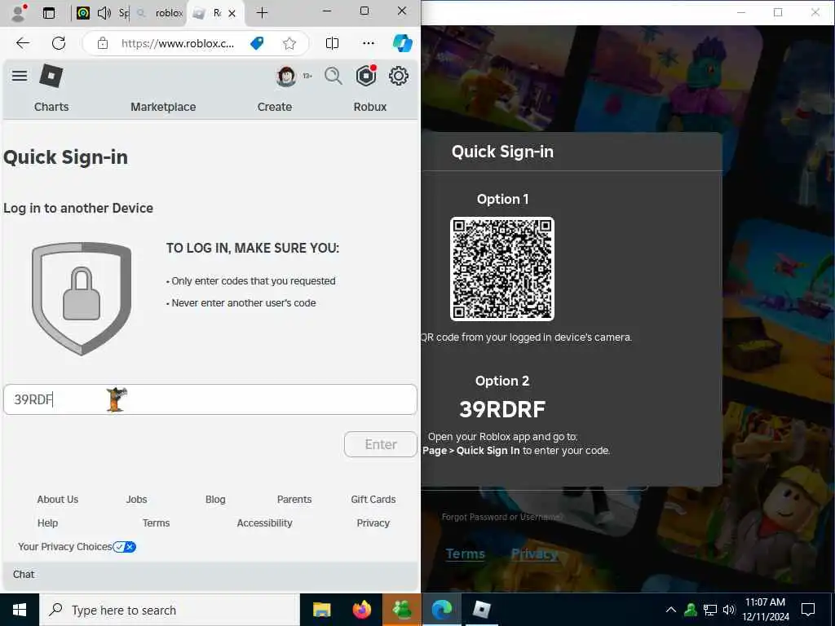Open the Privacy link in the browser footer

pyautogui.click(x=373, y=522)
